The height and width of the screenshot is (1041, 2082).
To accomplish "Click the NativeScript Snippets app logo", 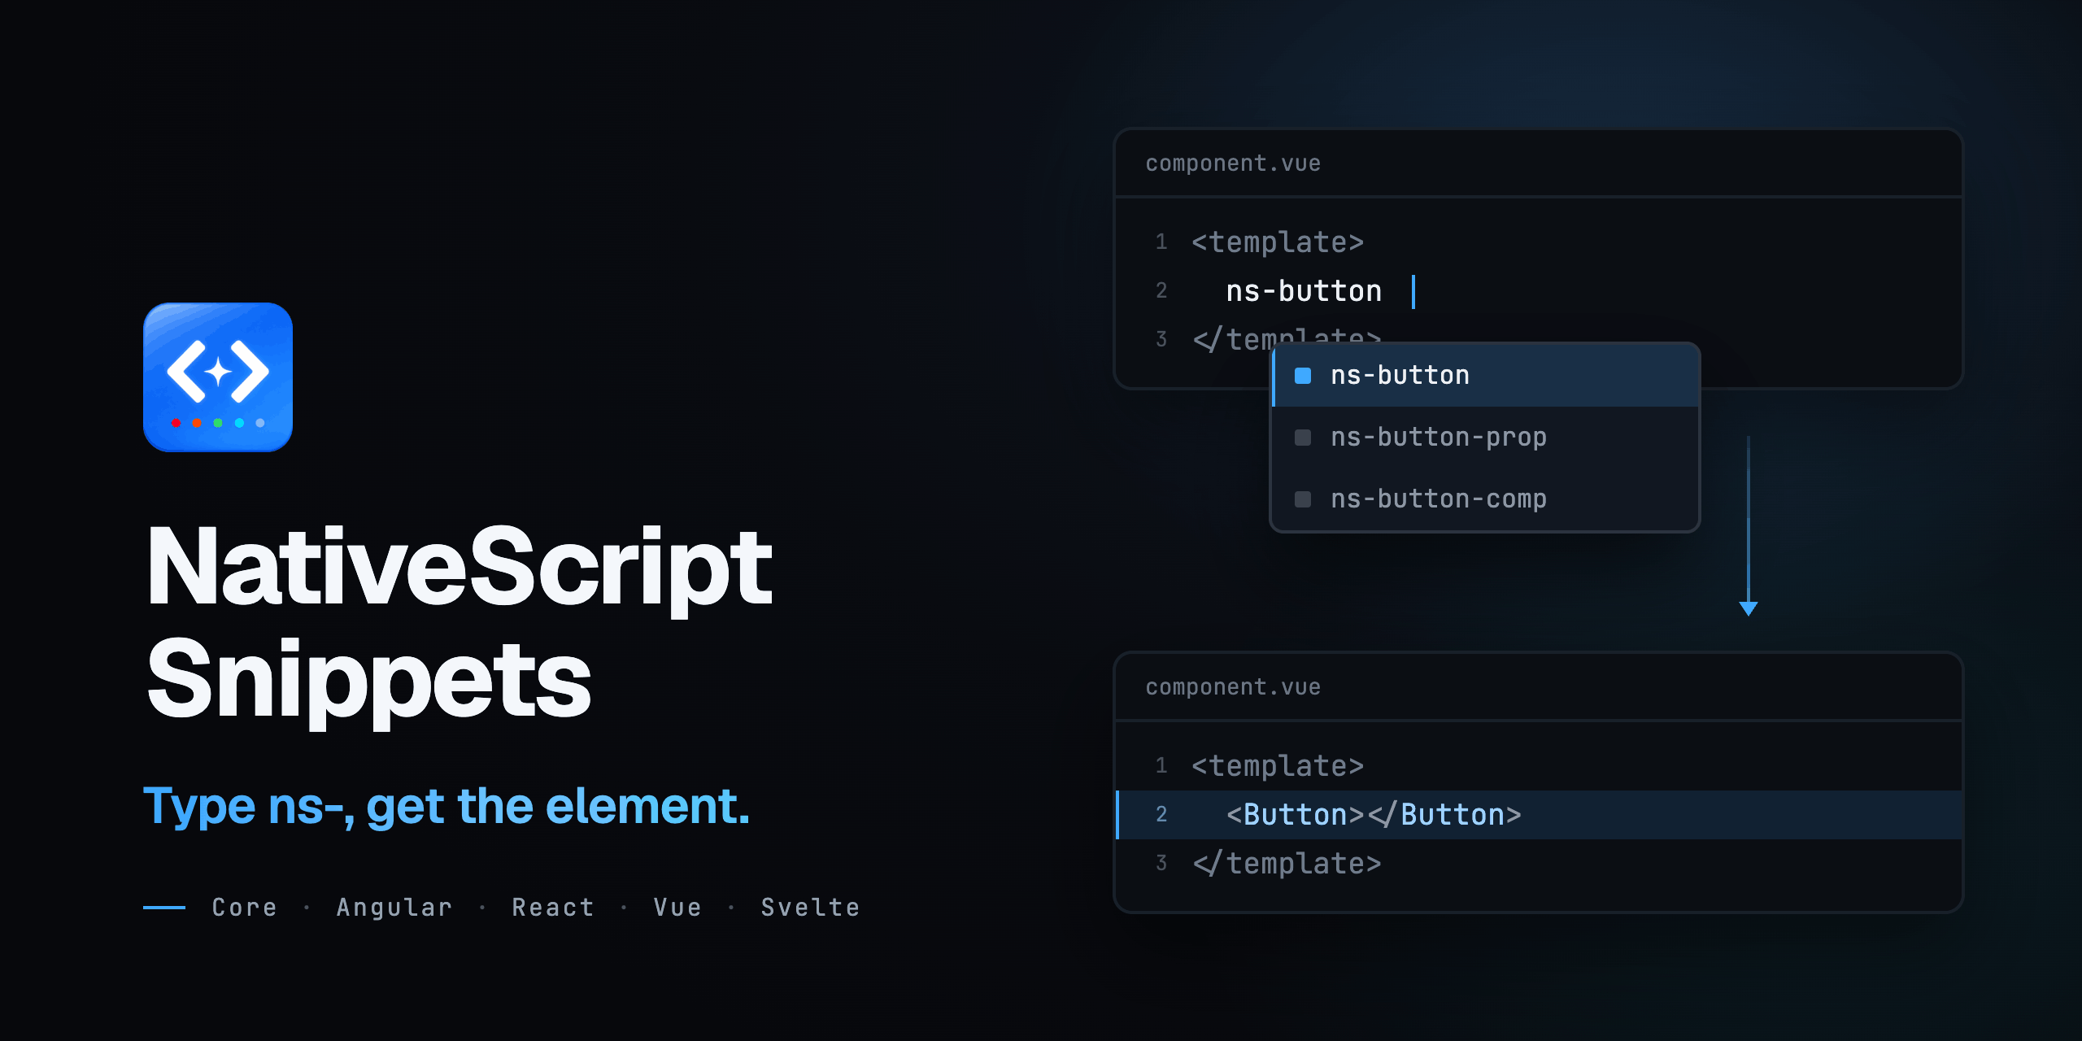I will (218, 377).
